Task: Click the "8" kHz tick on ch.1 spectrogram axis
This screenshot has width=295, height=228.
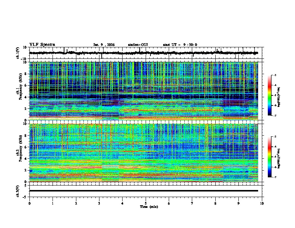Action: point(26,74)
